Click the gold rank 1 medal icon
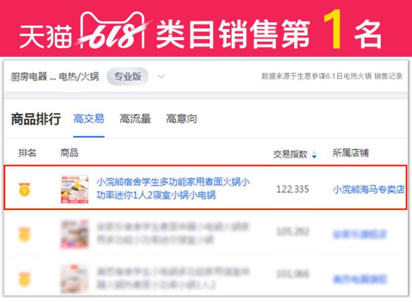Viewport: 412px width, 302px height. [24, 189]
